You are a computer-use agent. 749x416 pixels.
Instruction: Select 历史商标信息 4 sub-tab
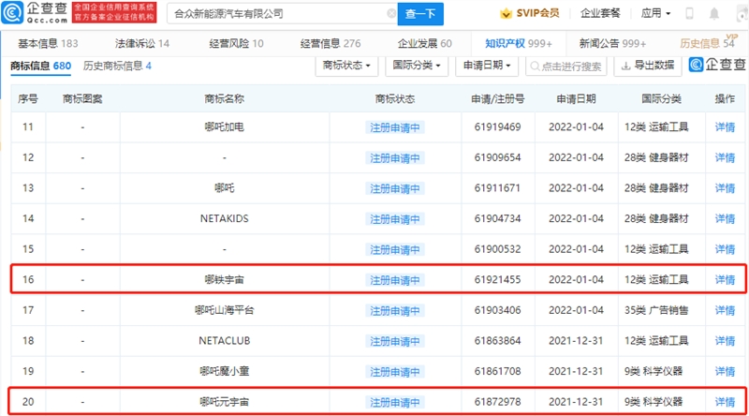pyautogui.click(x=117, y=66)
